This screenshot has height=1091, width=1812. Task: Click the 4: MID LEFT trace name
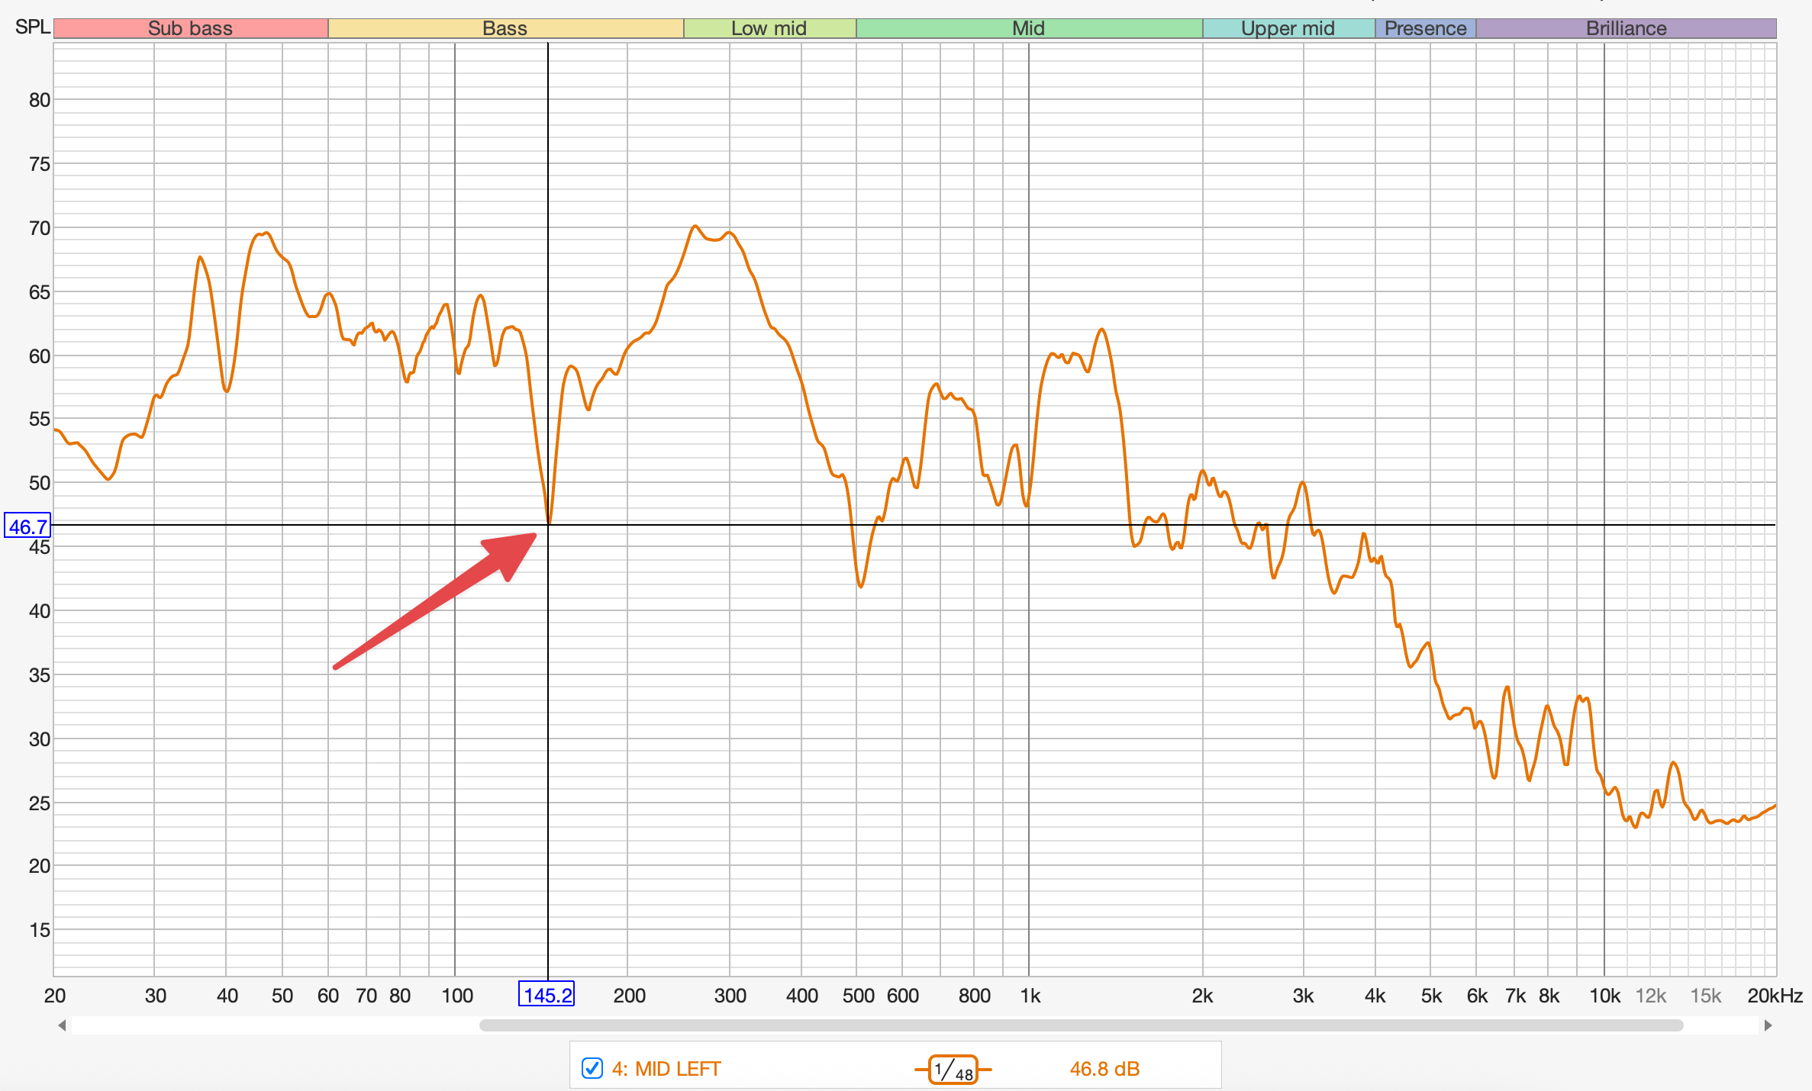click(666, 1069)
